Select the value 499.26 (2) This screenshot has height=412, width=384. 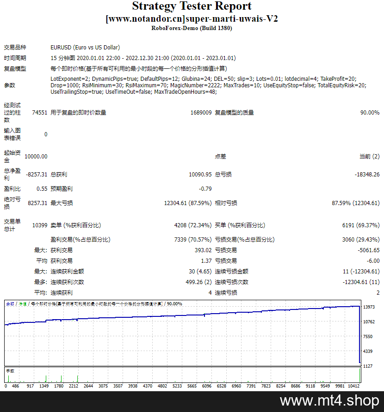pyautogui.click(x=199, y=282)
